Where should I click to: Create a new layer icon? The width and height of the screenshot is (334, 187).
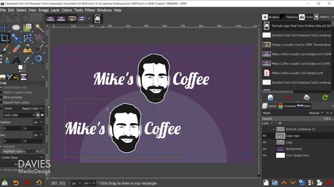(266, 182)
